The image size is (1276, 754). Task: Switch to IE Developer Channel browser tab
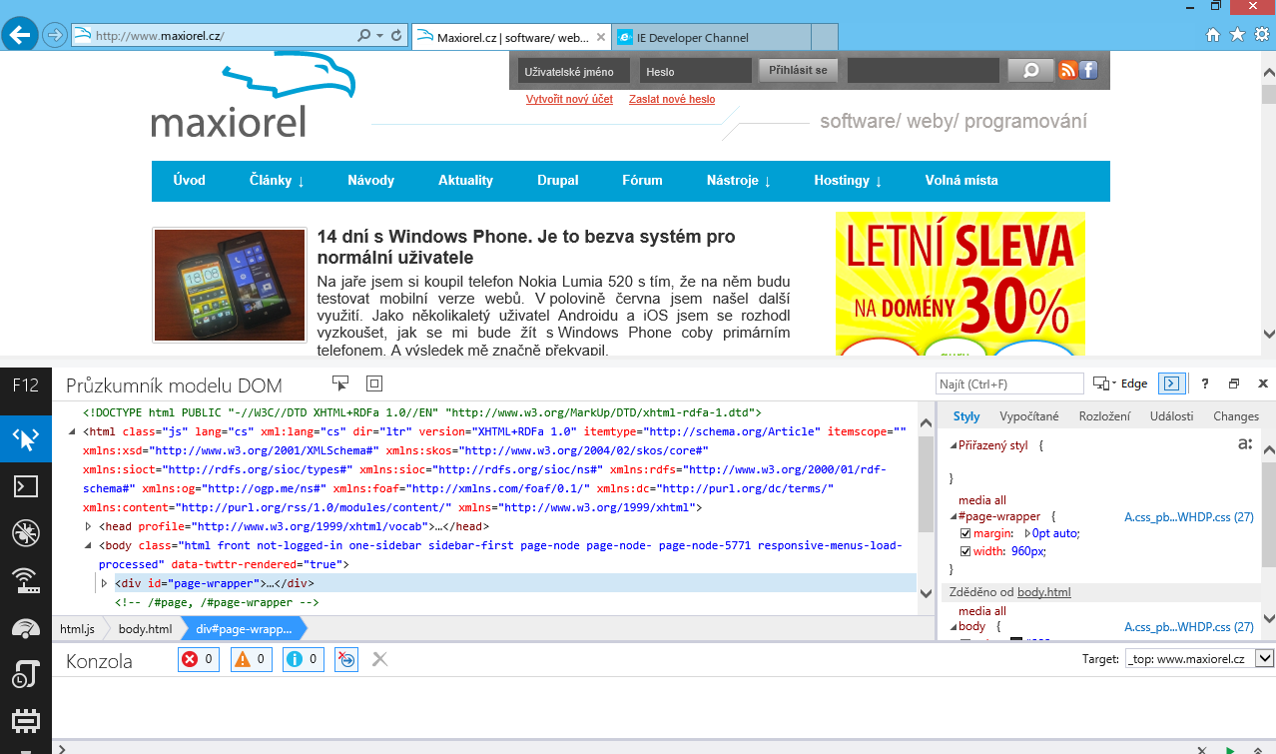coord(711,37)
